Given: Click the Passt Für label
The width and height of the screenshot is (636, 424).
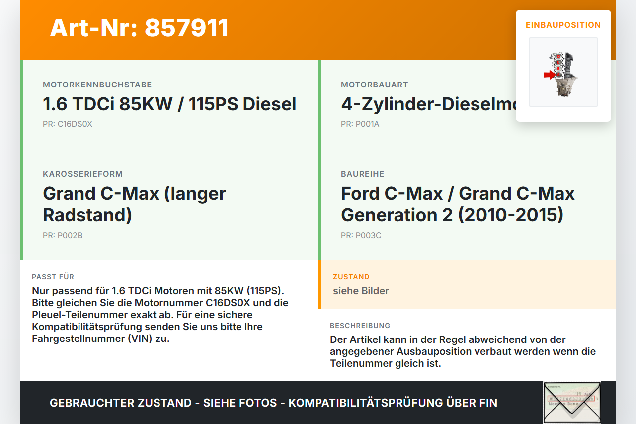Looking at the screenshot, I should [53, 277].
